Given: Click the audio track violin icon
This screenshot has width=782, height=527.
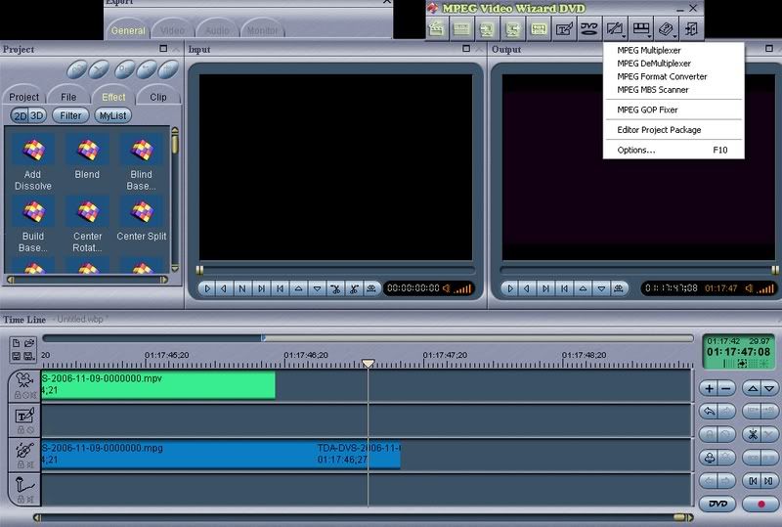Looking at the screenshot, I should pos(24,450).
